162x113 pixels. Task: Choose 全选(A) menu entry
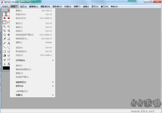click(33, 48)
